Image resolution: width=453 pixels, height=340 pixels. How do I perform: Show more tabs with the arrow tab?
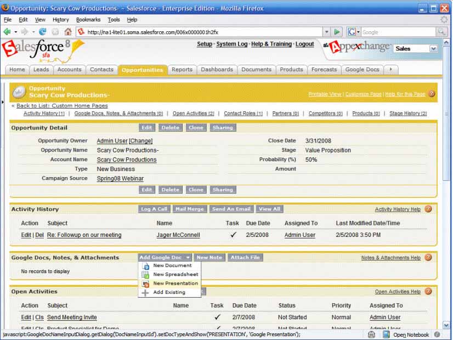[x=391, y=70]
